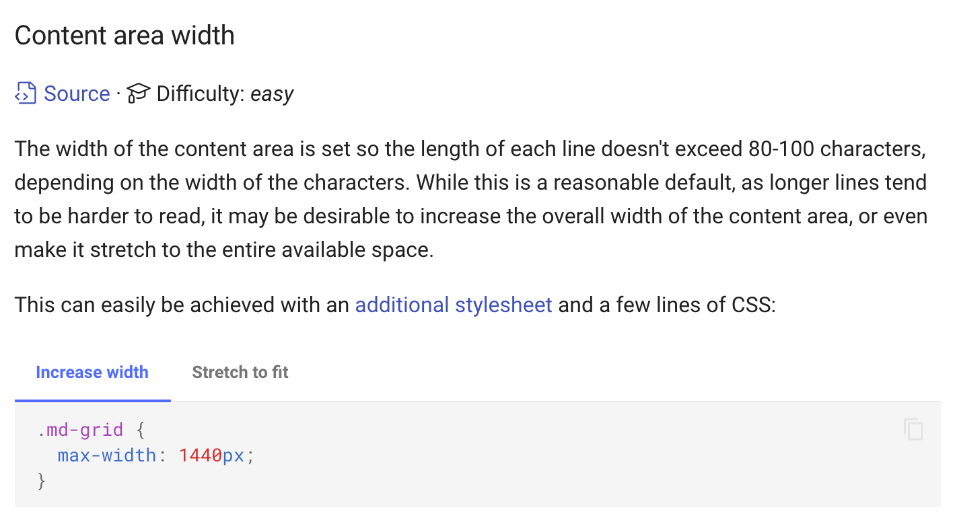
Task: Switch to the Stretch to fit tab
Action: pyautogui.click(x=240, y=373)
